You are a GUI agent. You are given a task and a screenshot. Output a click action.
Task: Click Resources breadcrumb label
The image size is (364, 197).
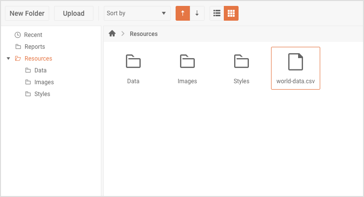click(144, 34)
